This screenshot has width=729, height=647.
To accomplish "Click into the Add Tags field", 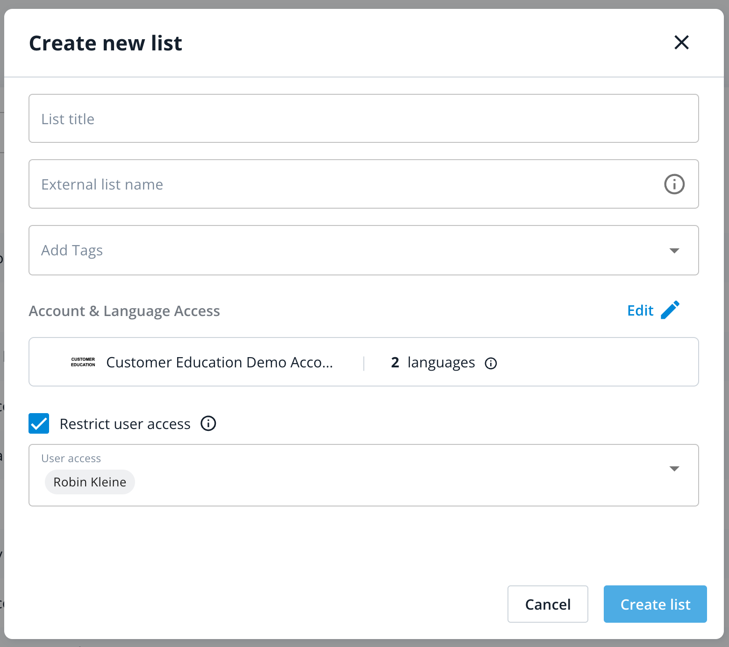I will (x=346, y=250).
